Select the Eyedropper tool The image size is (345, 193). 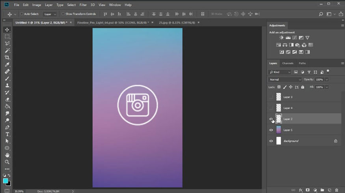7,65
